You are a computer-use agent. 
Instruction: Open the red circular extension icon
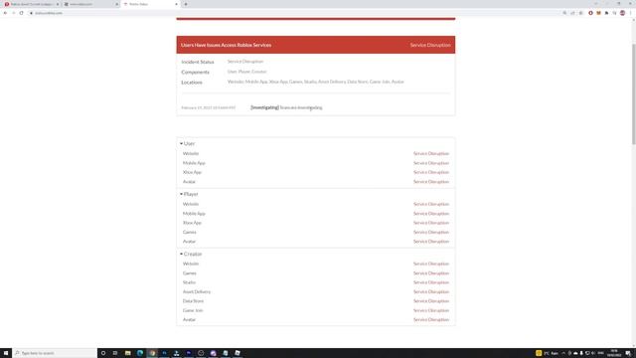590,13
